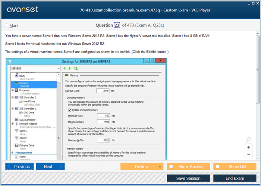This screenshot has height=186, width=261.
Task: Collapse the Management section
Action: (12, 153)
